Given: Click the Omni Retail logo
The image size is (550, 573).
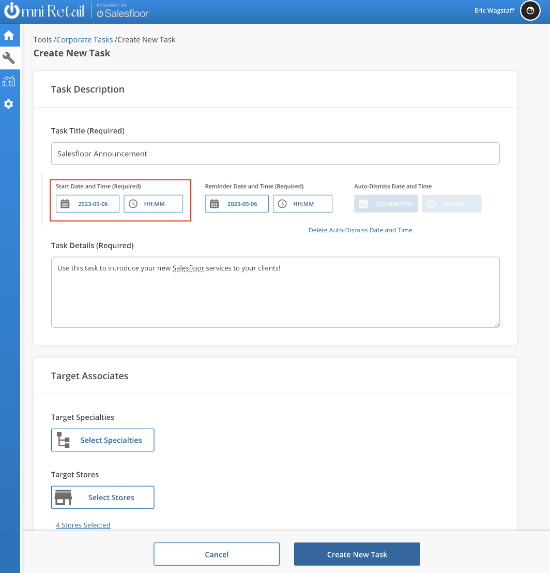Looking at the screenshot, I should (44, 10).
